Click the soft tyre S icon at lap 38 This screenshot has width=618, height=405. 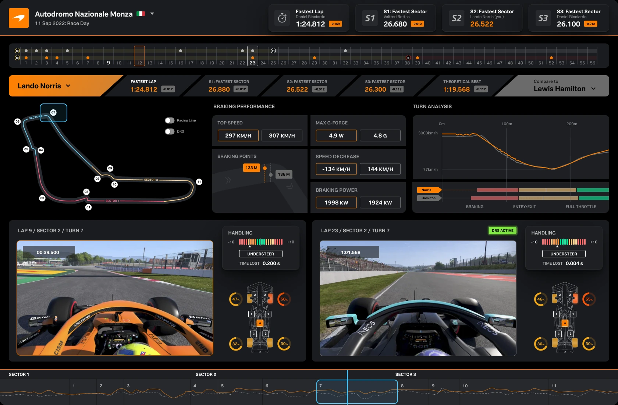point(408,58)
